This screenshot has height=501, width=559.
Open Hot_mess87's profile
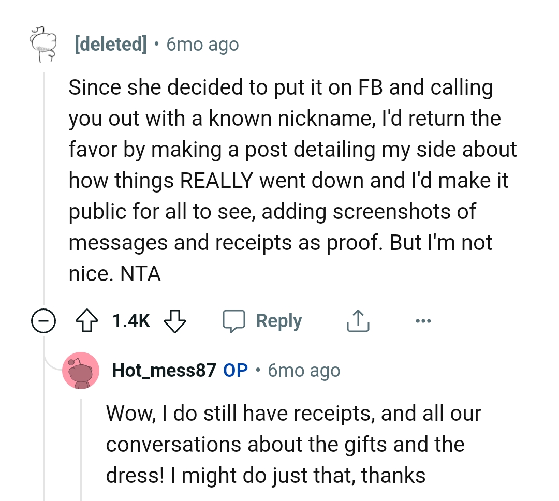tap(164, 370)
